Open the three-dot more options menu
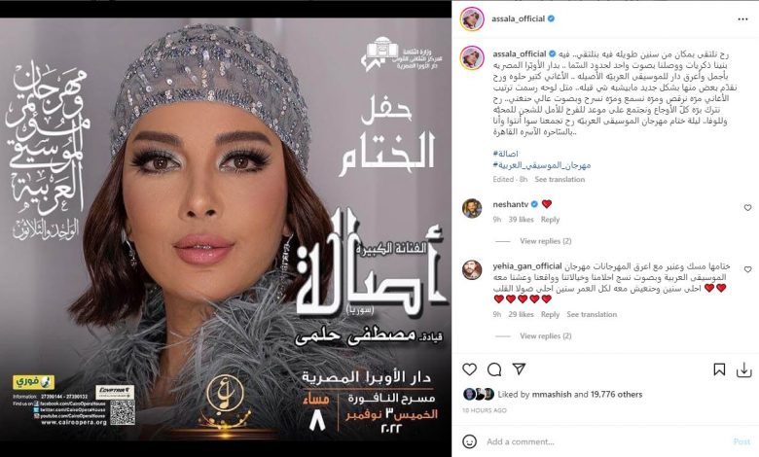Viewport: 759px width, 457px height. (x=743, y=19)
